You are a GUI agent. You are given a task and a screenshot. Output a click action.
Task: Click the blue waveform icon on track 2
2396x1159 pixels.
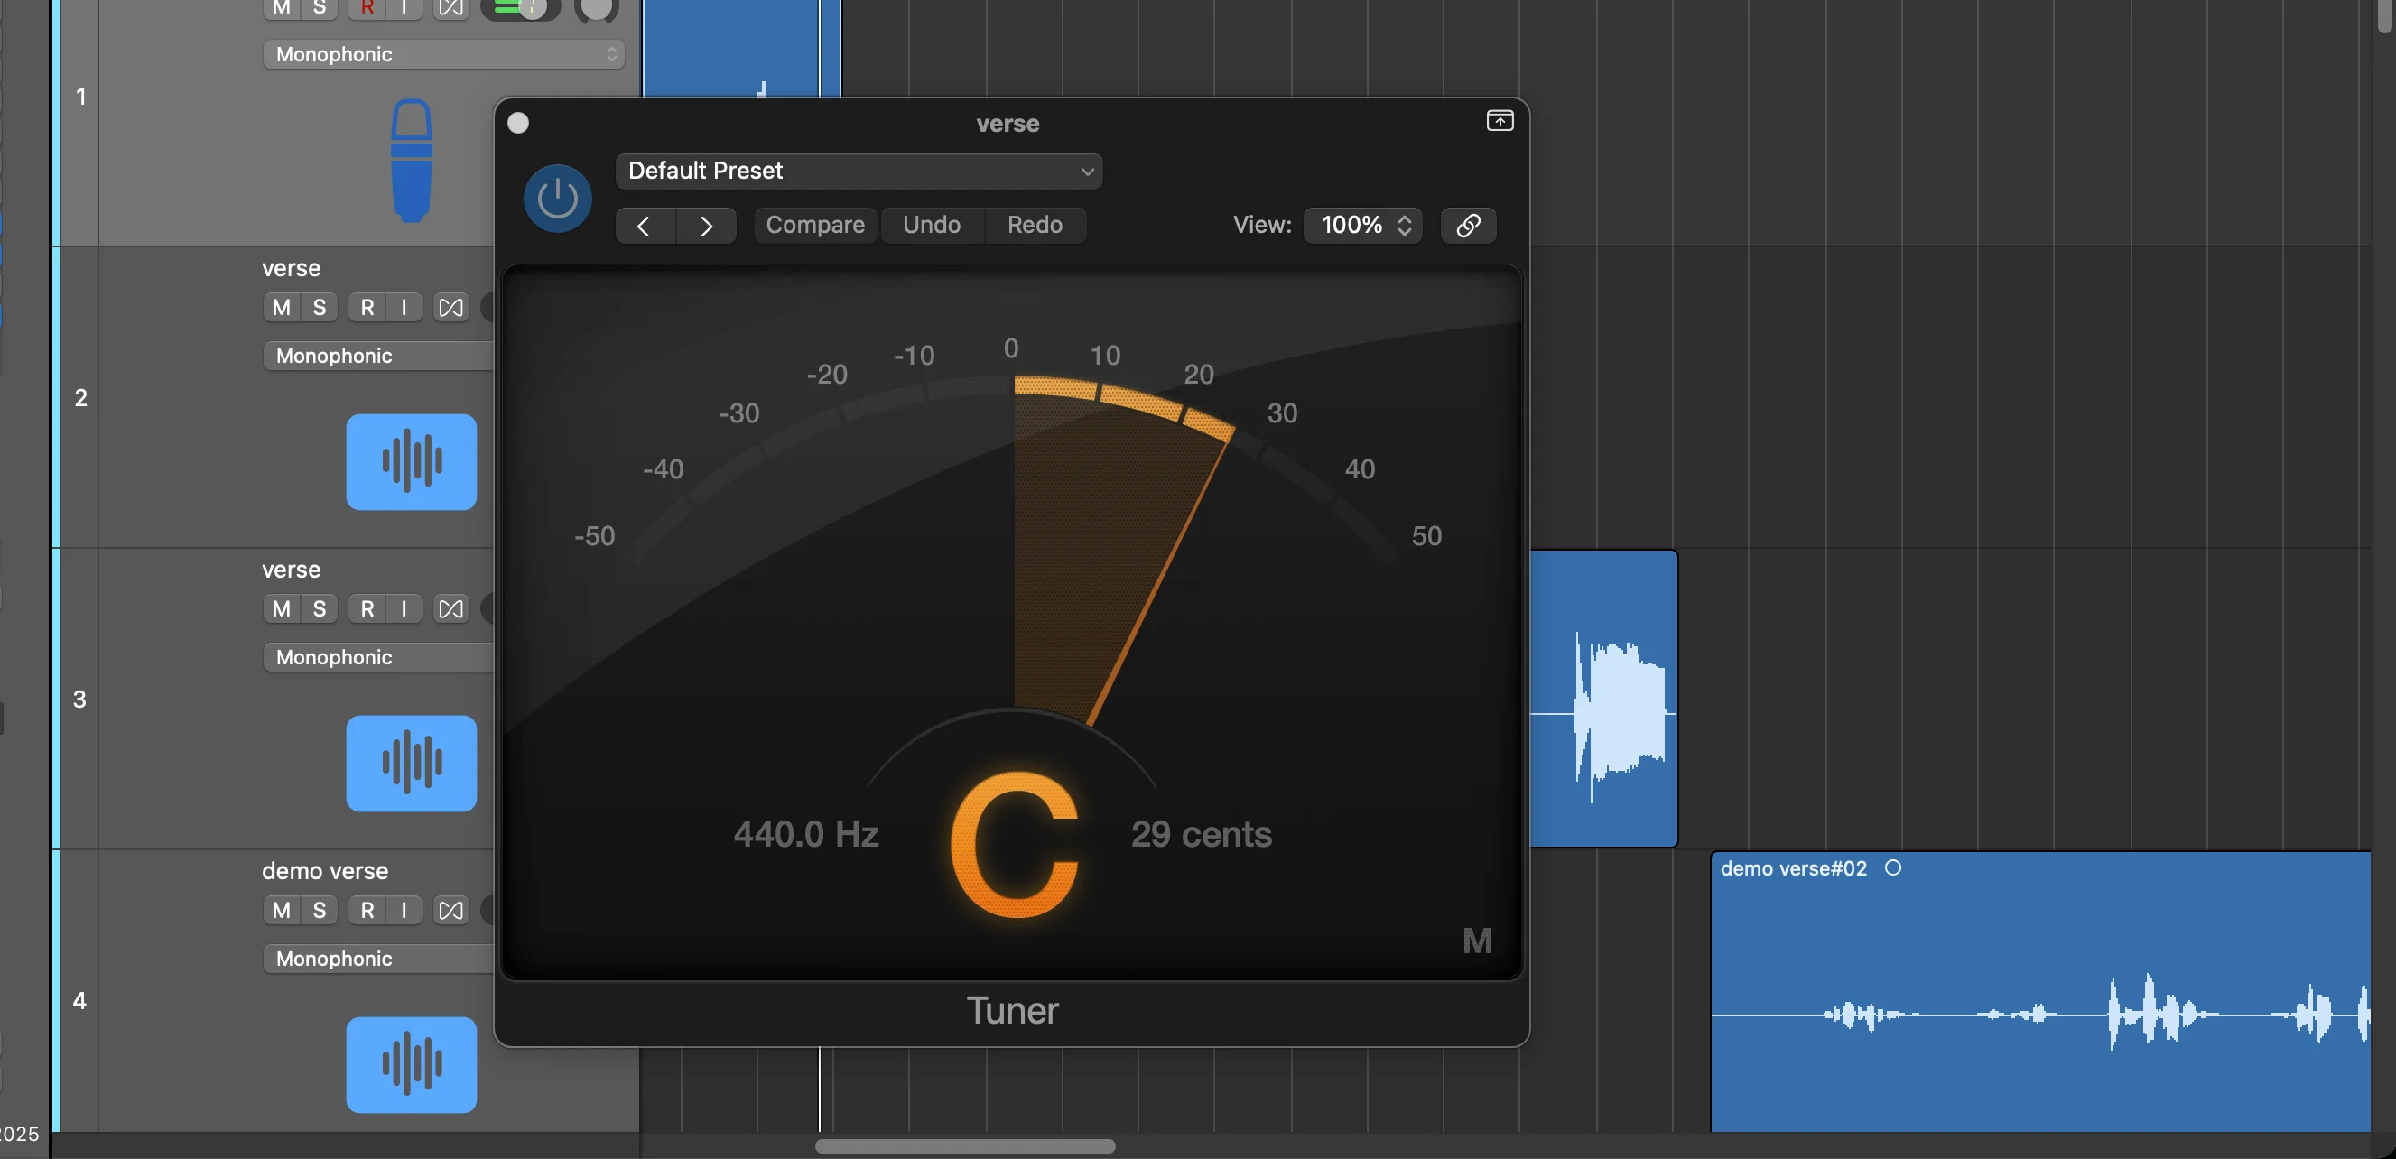point(411,462)
